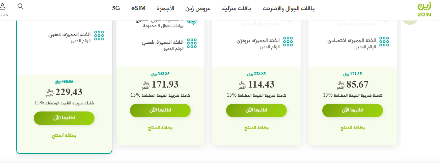Screen dimensions: 441x163
Task: Open the باقات منزلية menu
Action: [x=237, y=8]
